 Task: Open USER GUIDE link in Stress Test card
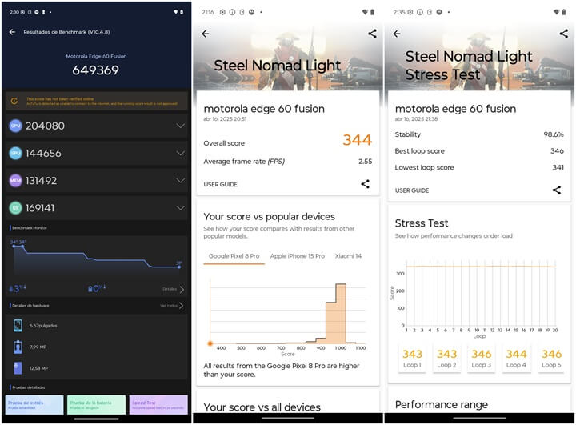click(412, 190)
